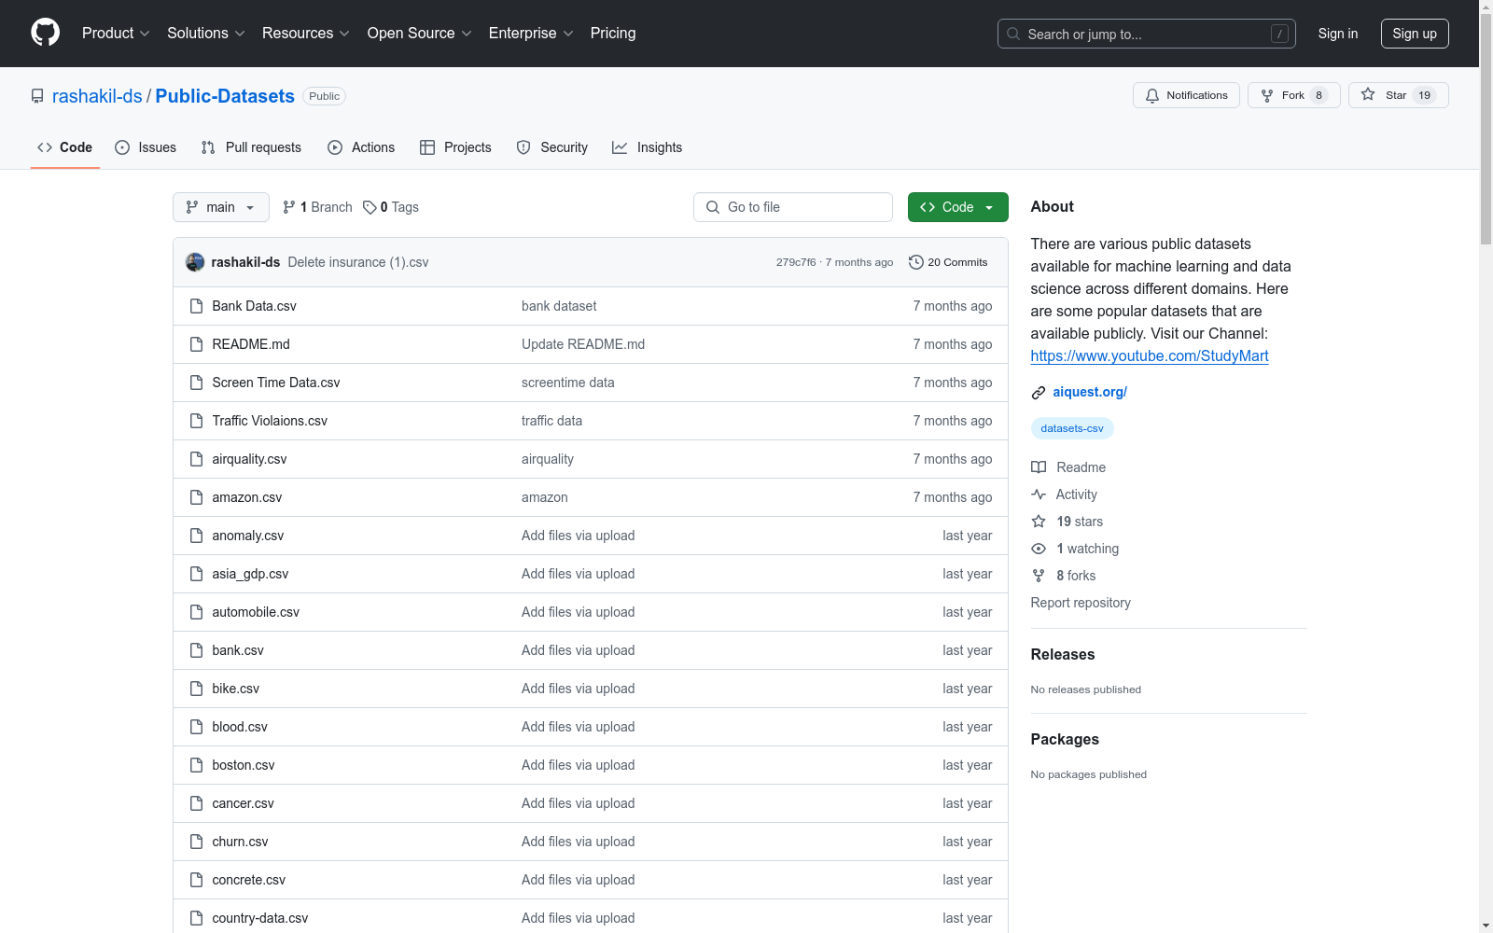This screenshot has height=933, width=1493.
Task: Switch to the Actions tab
Action: tap(361, 147)
